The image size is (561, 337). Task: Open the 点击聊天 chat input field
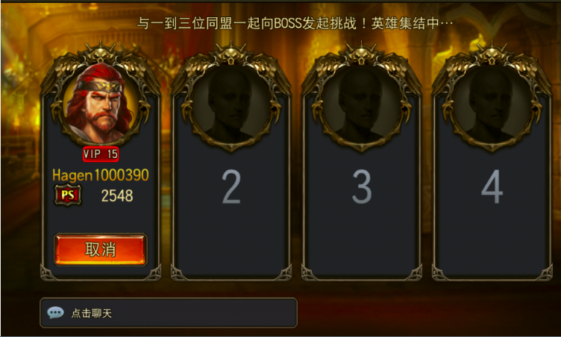169,312
